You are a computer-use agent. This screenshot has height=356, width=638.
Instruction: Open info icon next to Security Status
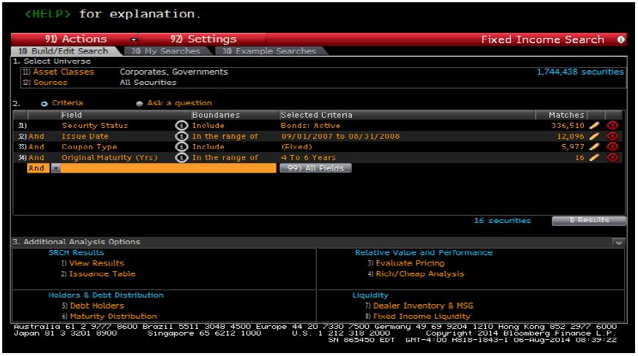tap(181, 126)
